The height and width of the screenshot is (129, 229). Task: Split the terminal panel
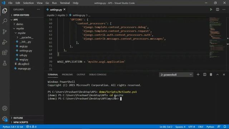pos(204,75)
